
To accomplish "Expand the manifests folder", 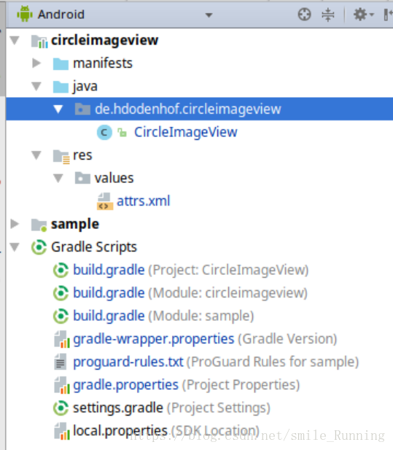I will [x=36, y=63].
